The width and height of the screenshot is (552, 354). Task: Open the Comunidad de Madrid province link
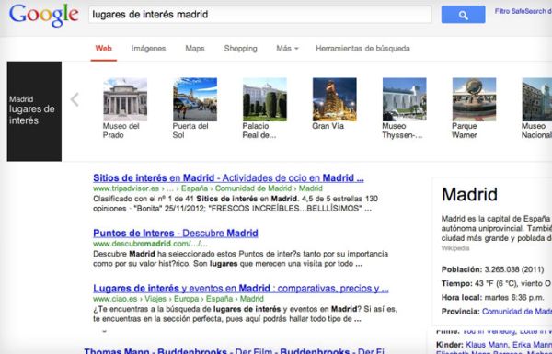click(x=517, y=312)
